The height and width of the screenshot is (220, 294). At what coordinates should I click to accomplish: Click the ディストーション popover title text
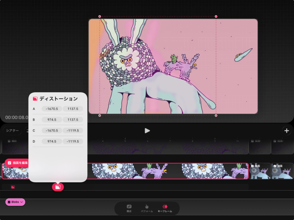click(58, 99)
